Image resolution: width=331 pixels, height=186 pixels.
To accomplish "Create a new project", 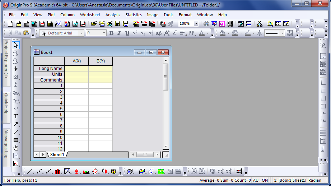I will [10, 24].
